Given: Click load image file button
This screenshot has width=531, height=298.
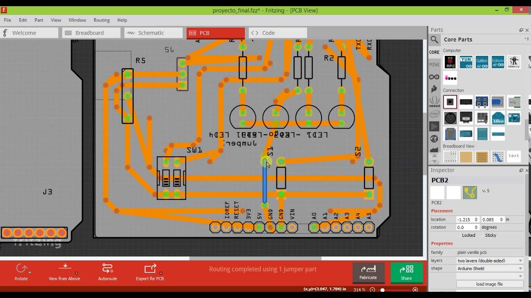Looking at the screenshot, I should pyautogui.click(x=490, y=284).
